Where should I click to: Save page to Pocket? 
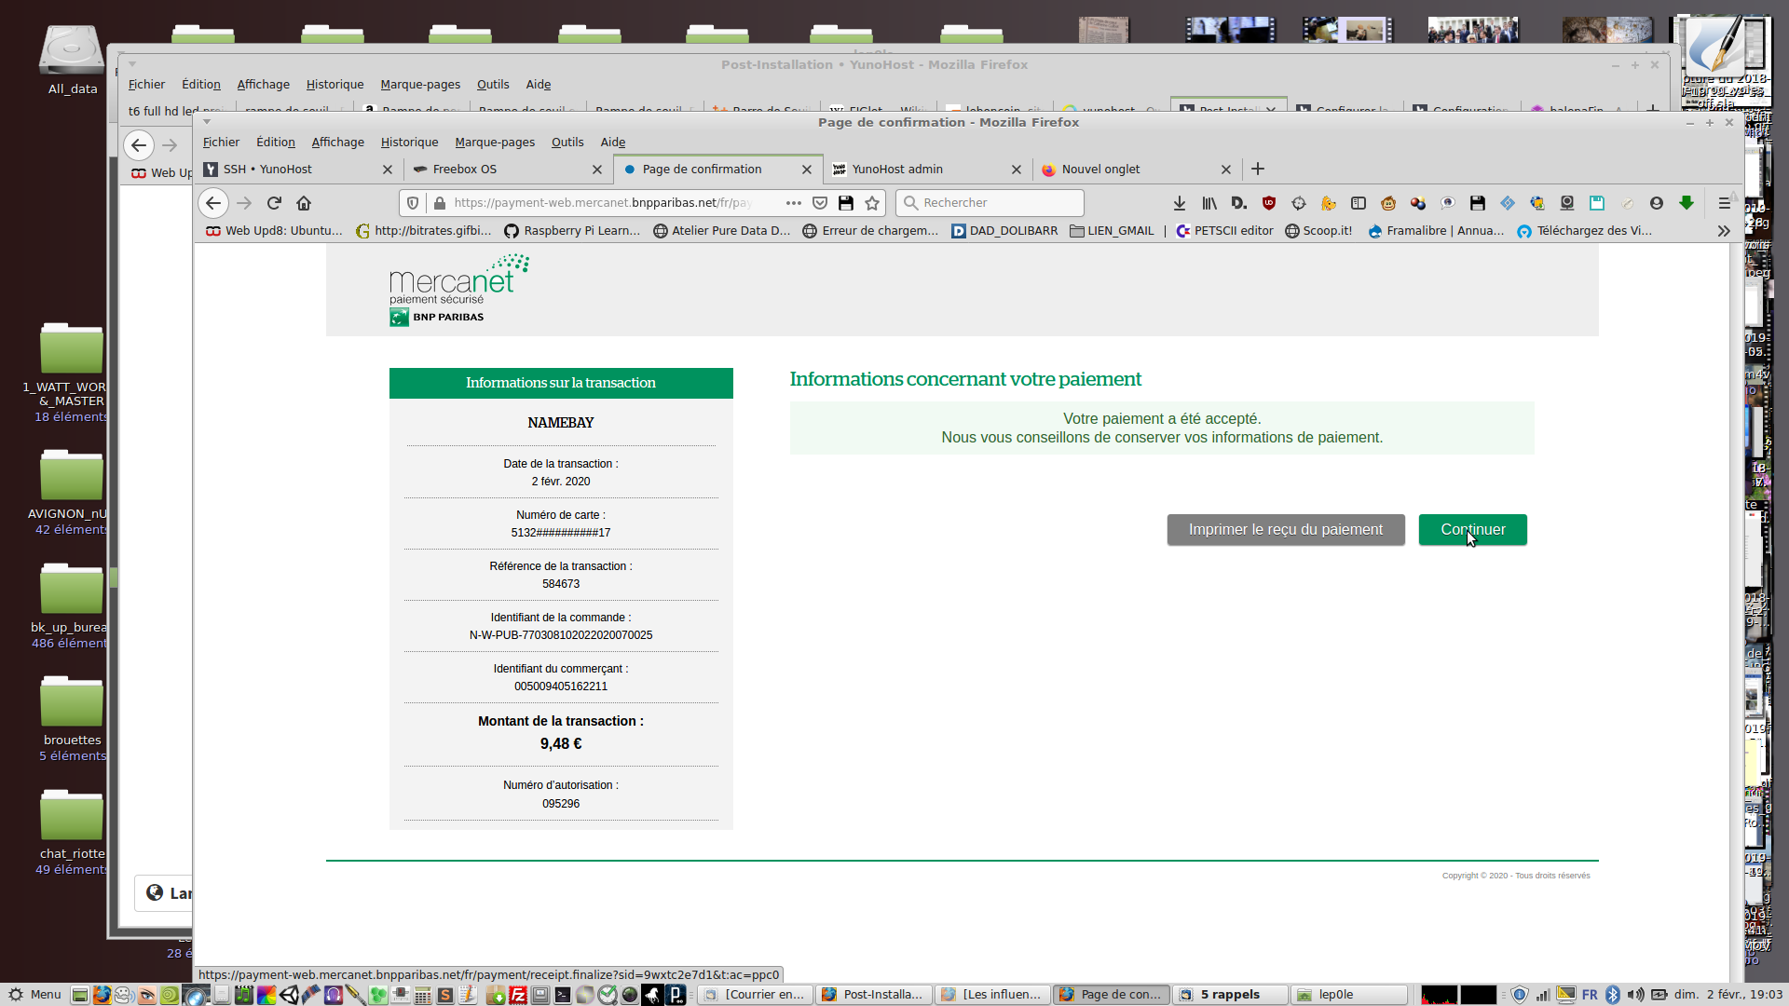(820, 203)
